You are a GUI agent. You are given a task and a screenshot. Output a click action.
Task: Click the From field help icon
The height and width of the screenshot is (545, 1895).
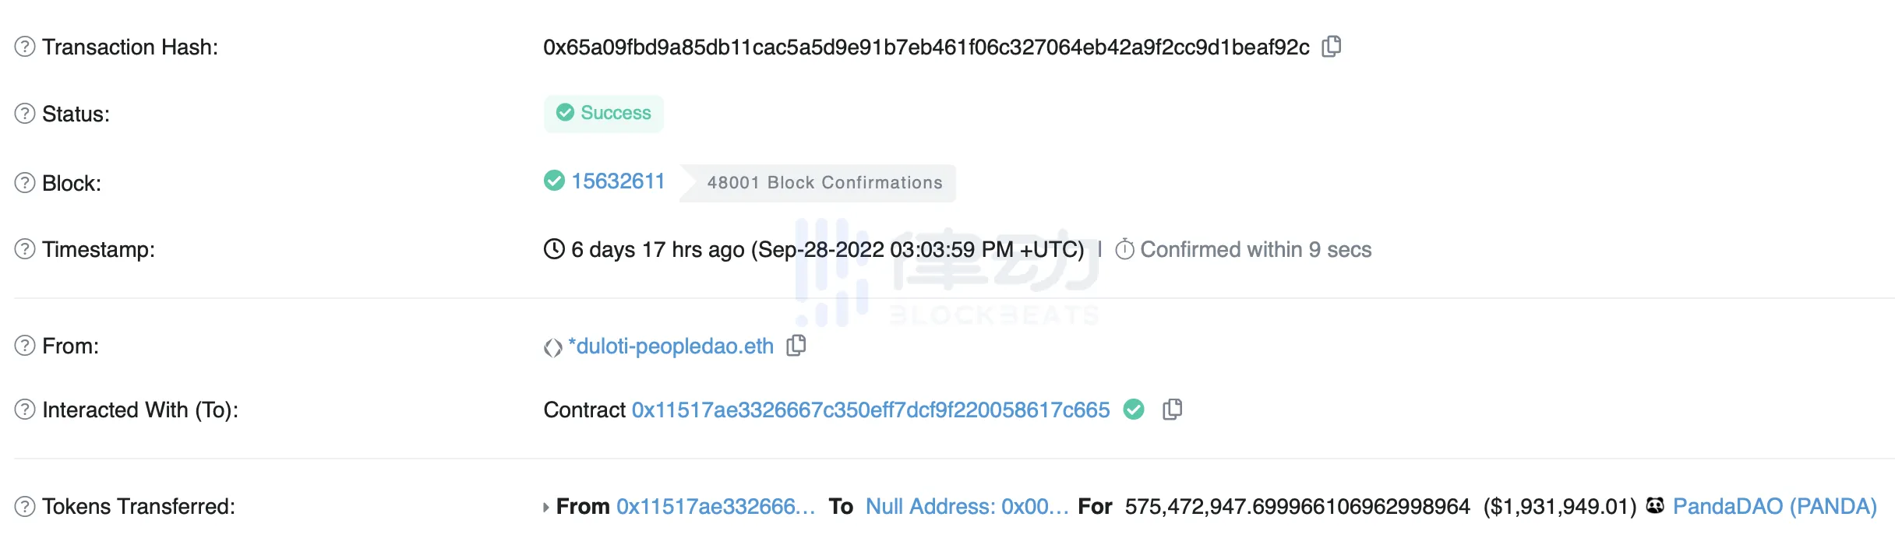(25, 346)
